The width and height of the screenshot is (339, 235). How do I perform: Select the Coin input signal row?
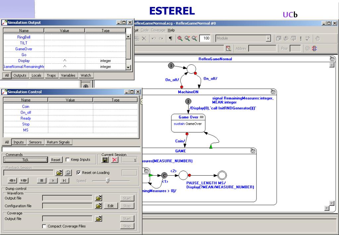click(71, 106)
